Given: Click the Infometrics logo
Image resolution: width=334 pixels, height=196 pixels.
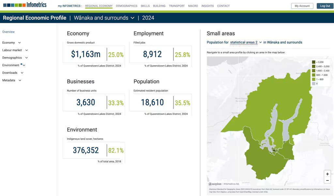Looking at the screenshot, I should (x=25, y=5).
